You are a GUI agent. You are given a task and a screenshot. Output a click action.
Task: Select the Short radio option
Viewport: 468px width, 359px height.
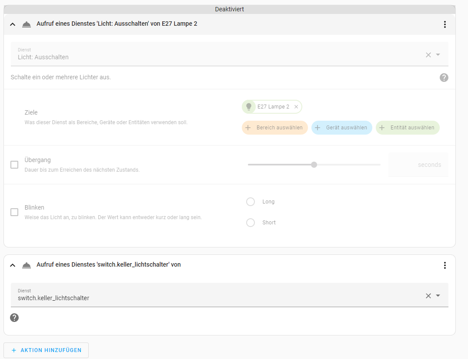(251, 223)
